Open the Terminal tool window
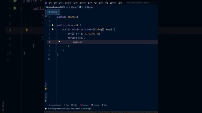 (x=95, y=105)
